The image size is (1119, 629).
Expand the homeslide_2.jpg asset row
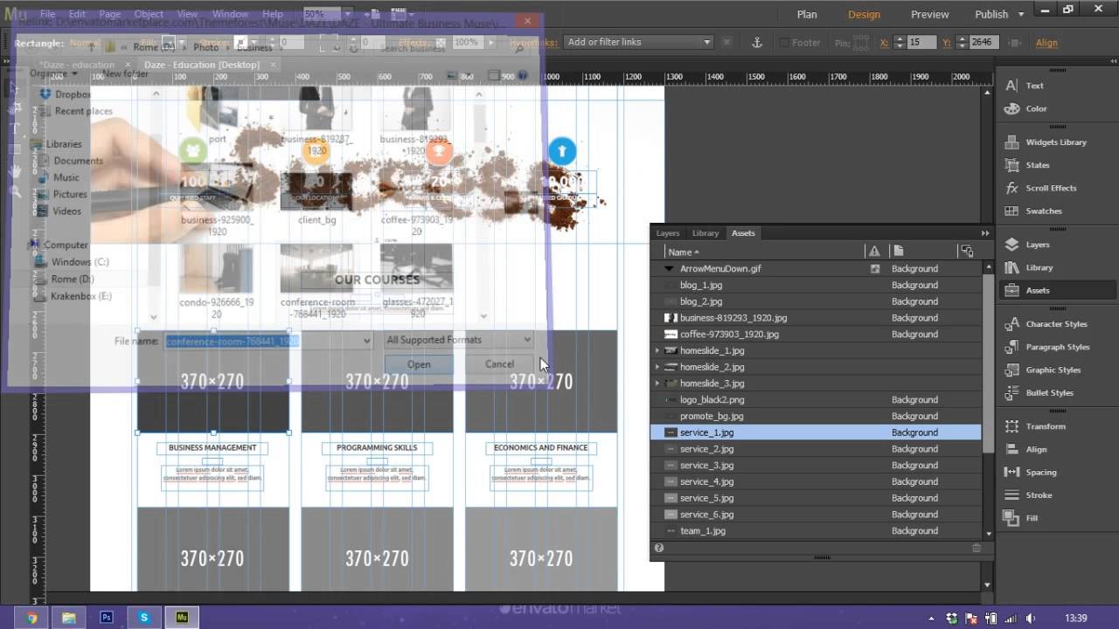[x=657, y=367]
